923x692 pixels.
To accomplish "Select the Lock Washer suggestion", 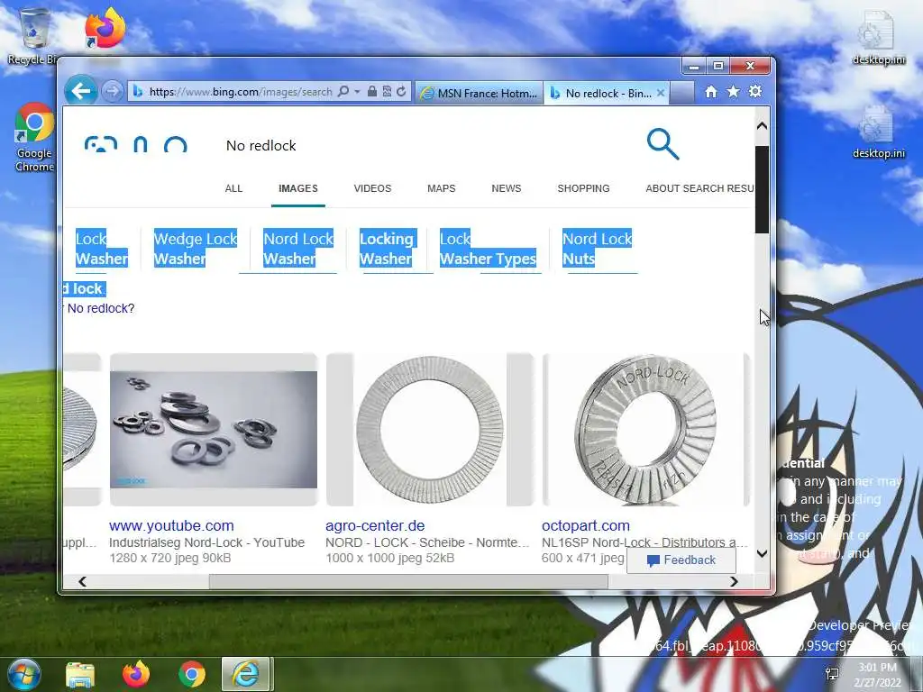I will pos(102,249).
